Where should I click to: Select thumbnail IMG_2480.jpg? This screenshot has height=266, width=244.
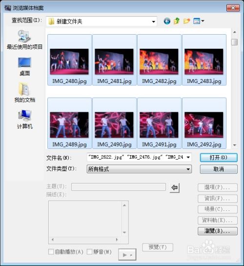pyautogui.click(x=69, y=60)
